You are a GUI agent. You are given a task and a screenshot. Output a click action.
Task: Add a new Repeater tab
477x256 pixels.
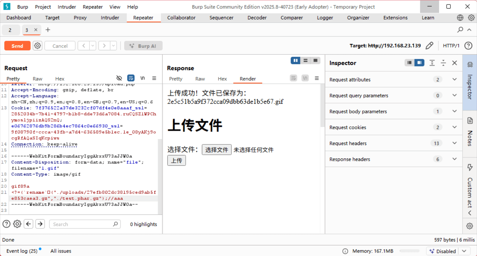(48, 30)
